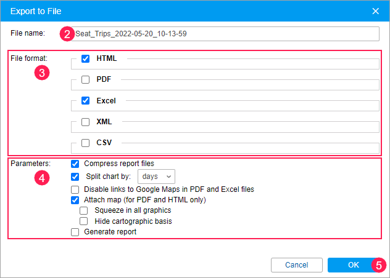Image resolution: width=390 pixels, height=278 pixels.
Task: Click the red step 2 marker
Action: pyautogui.click(x=67, y=34)
